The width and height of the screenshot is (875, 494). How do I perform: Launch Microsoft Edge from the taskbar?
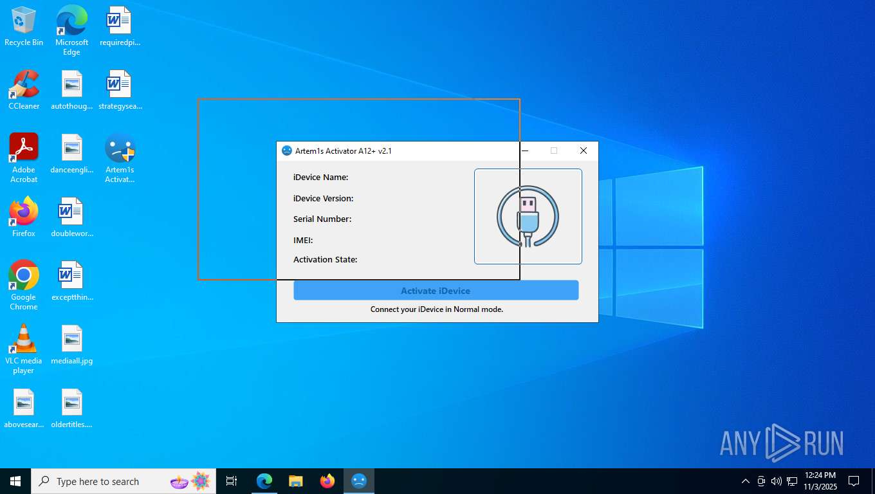(264, 481)
